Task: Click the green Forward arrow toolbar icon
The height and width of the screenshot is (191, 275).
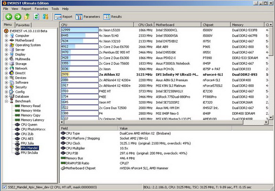Action: [x=18, y=16]
